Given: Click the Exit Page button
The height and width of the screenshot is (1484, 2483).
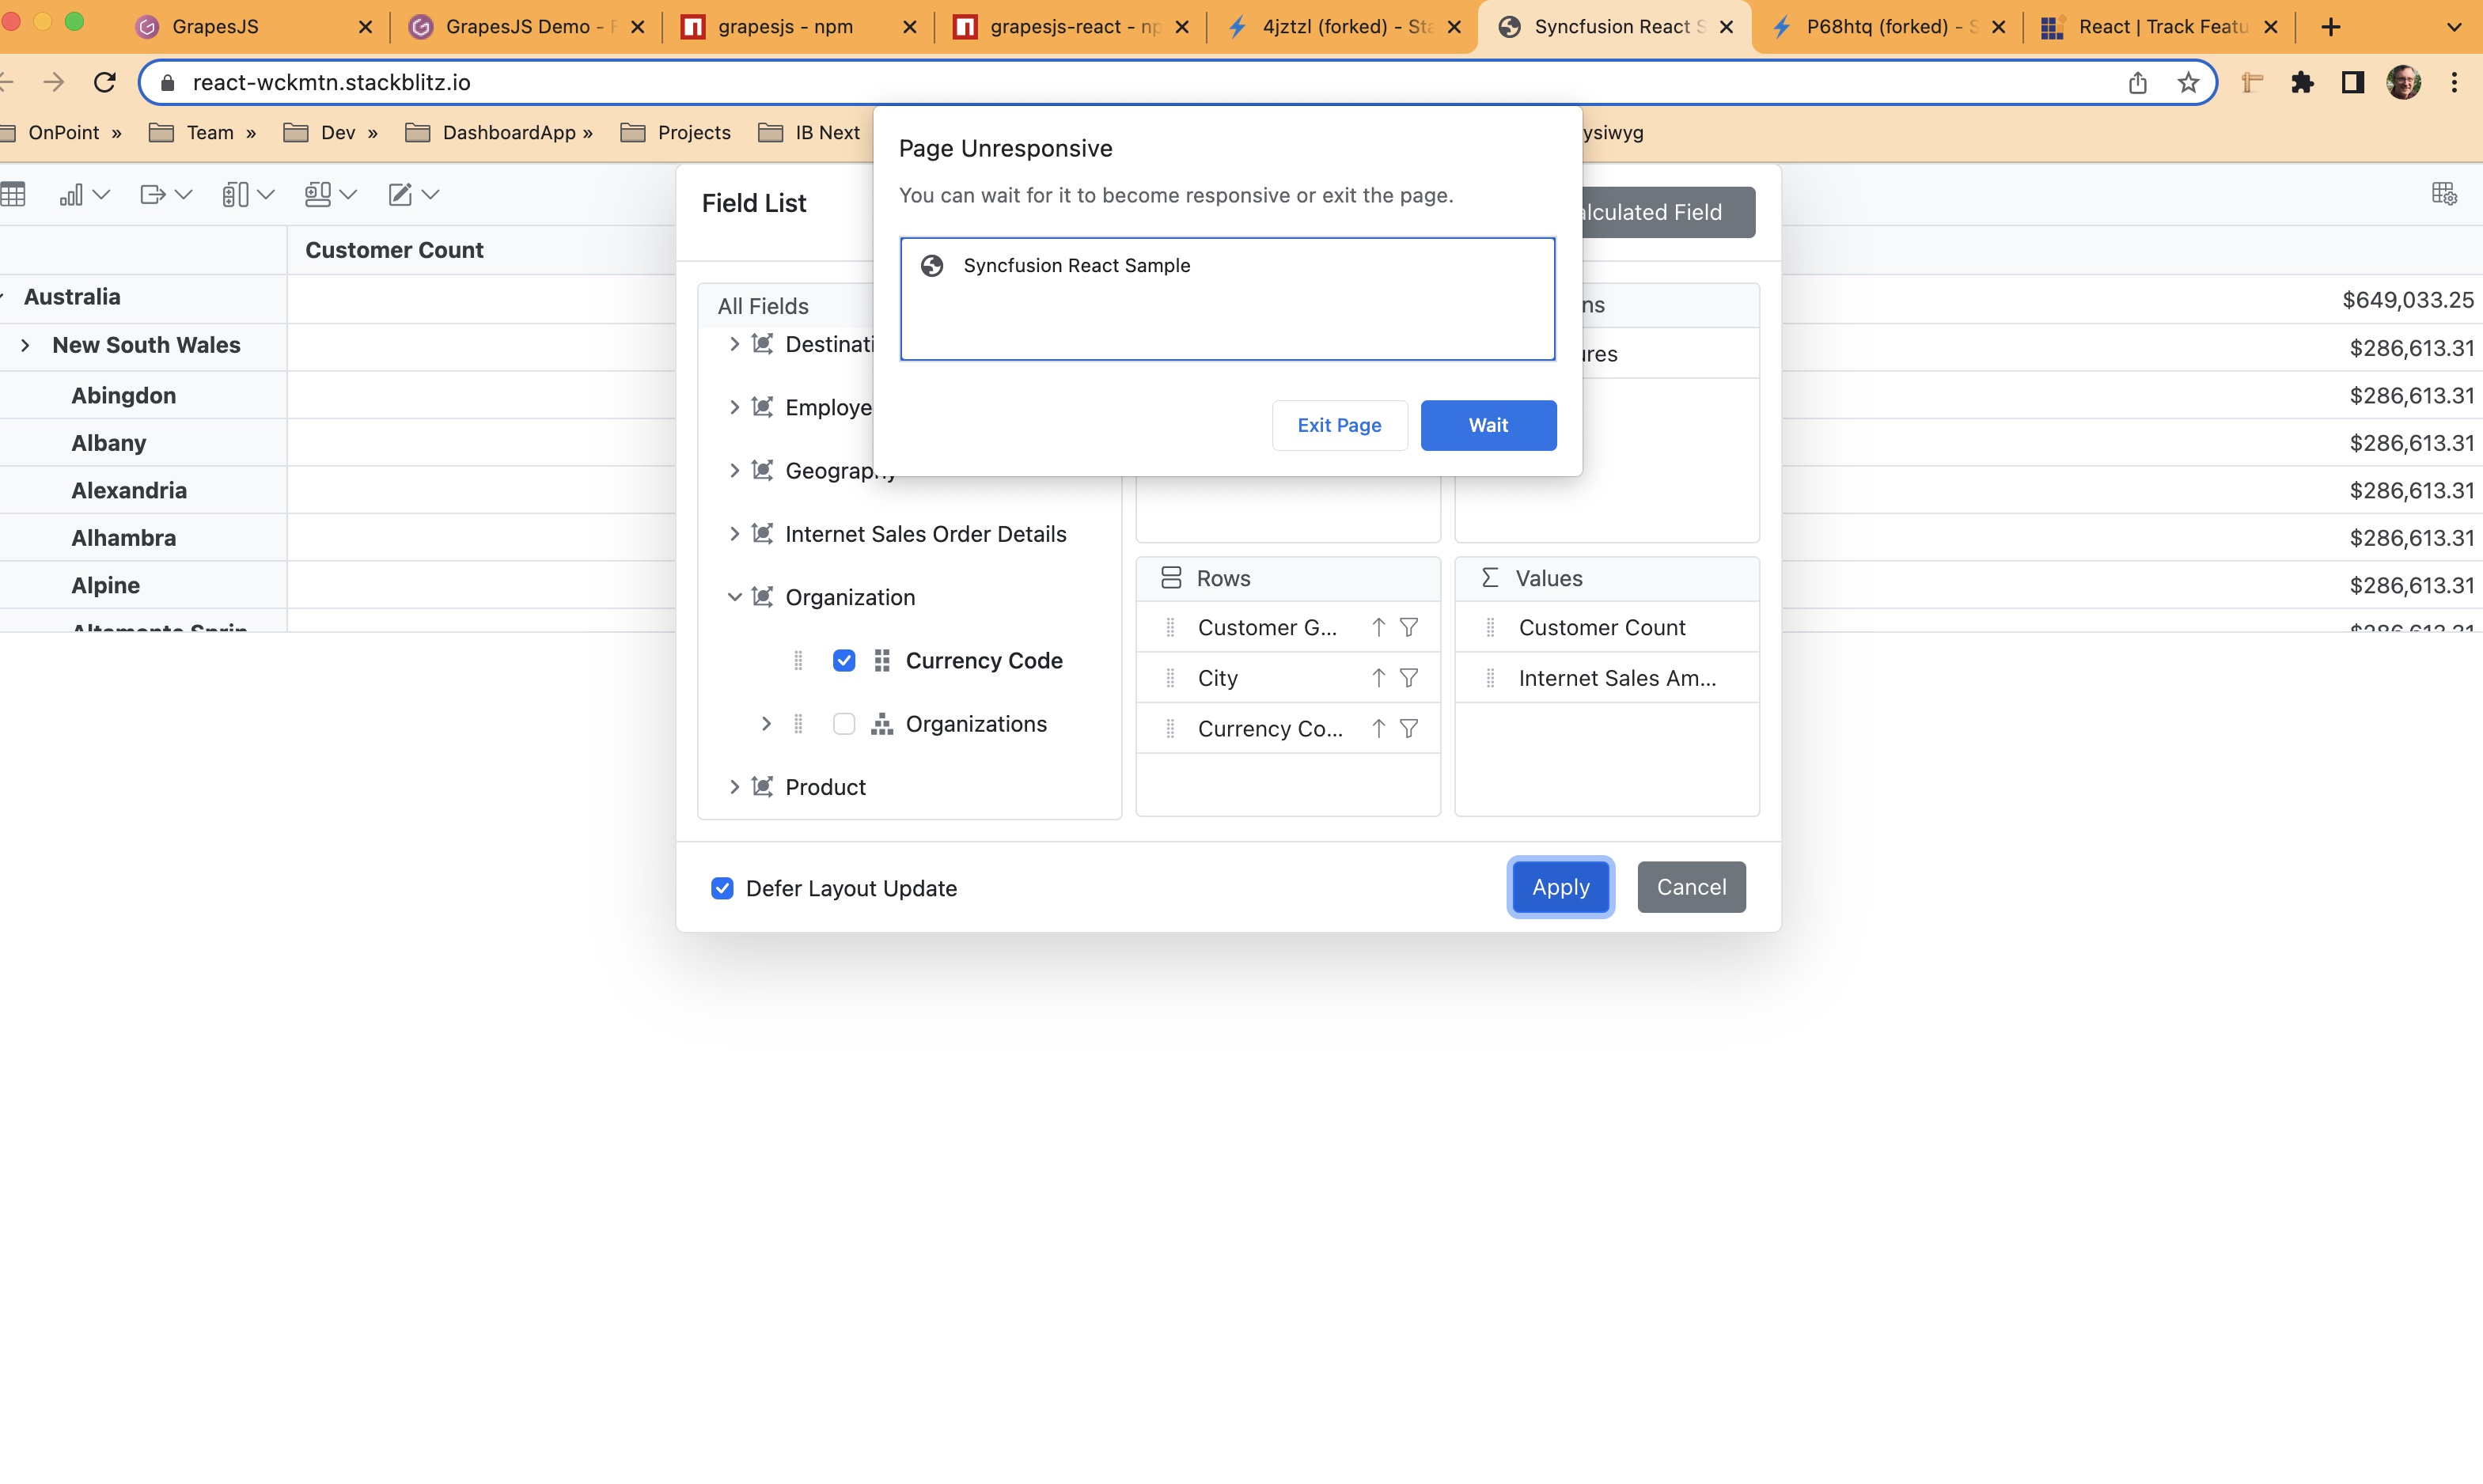Looking at the screenshot, I should point(1339,425).
